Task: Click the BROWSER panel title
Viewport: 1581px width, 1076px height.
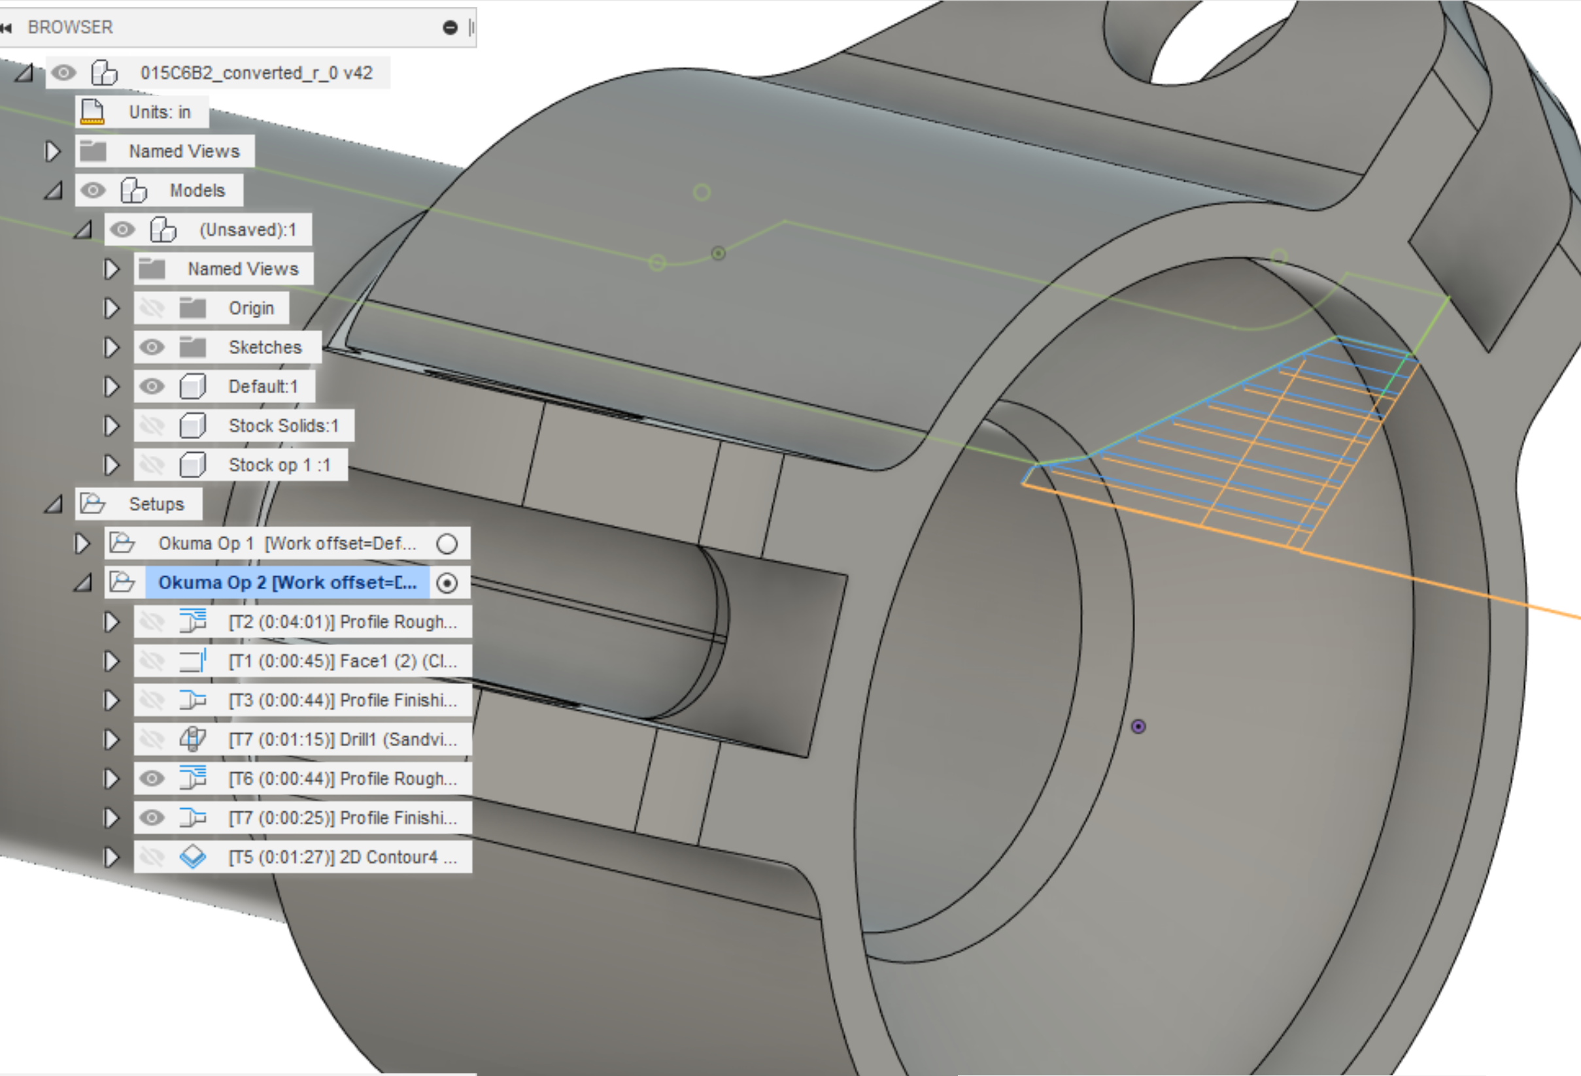Action: coord(69,27)
